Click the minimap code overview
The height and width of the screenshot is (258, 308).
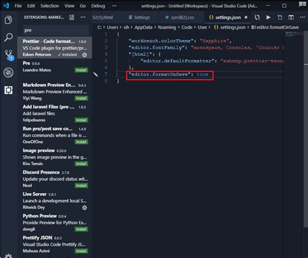click(294, 34)
